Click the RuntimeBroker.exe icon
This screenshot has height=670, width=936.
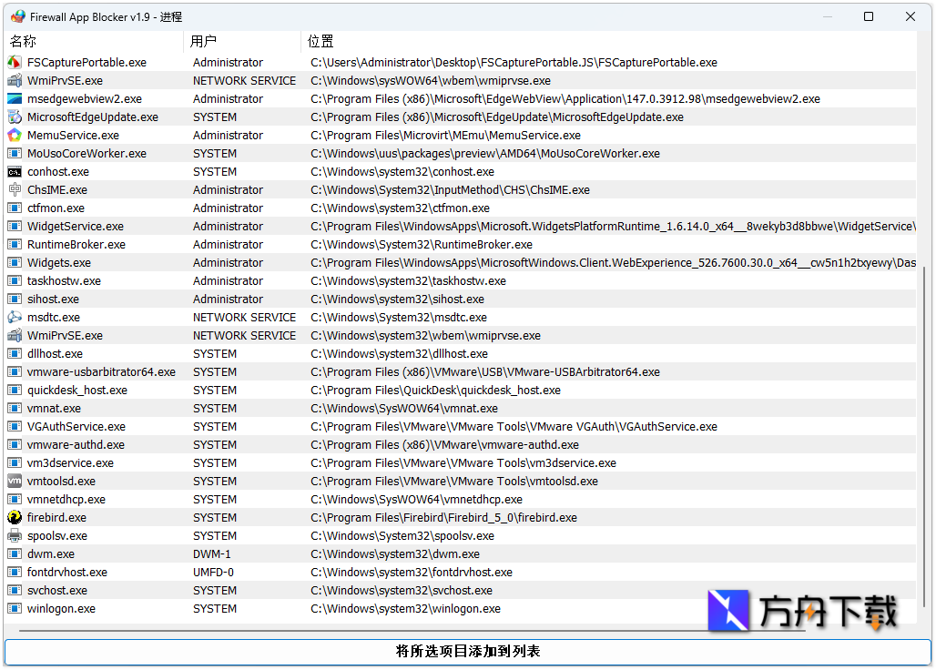click(15, 245)
